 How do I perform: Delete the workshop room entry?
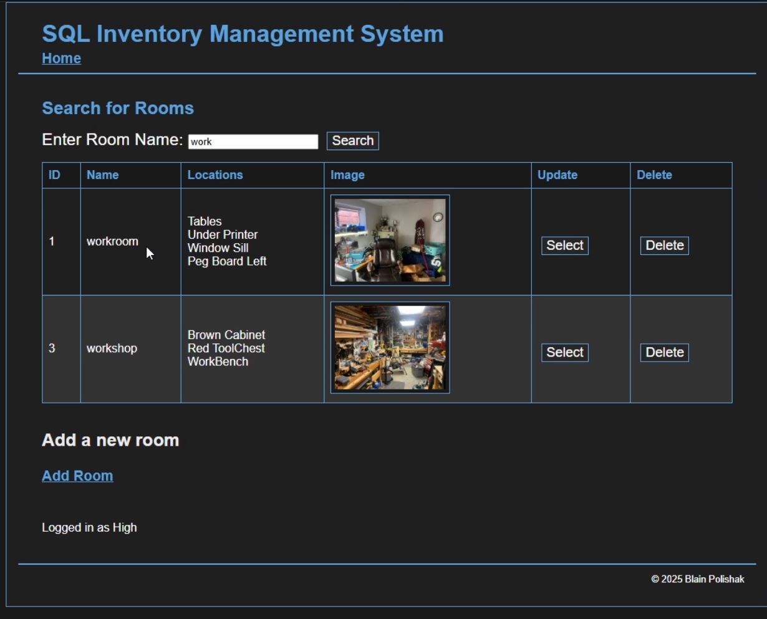(664, 353)
